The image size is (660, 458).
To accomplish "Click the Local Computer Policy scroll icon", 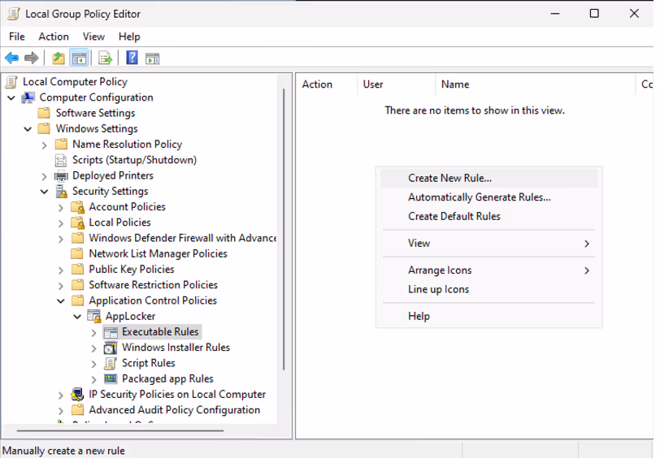I will tap(11, 82).
